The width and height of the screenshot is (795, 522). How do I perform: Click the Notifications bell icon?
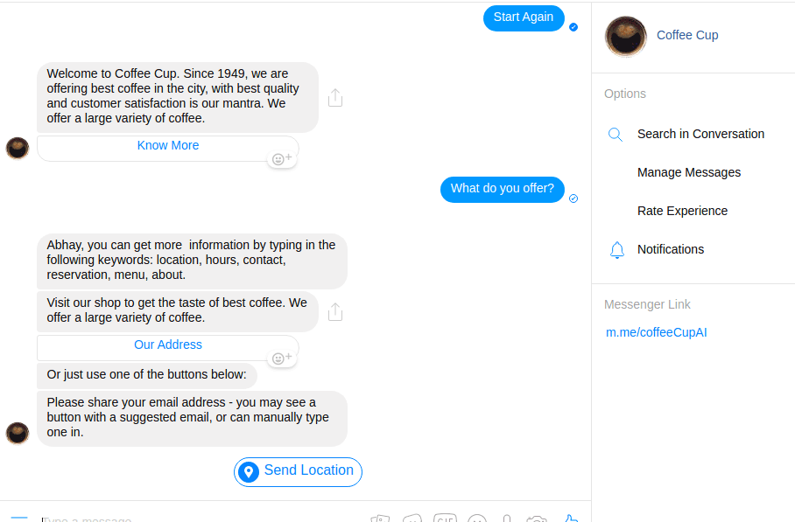[616, 250]
